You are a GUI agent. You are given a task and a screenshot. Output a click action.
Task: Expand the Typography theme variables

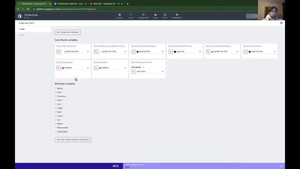click(x=61, y=131)
